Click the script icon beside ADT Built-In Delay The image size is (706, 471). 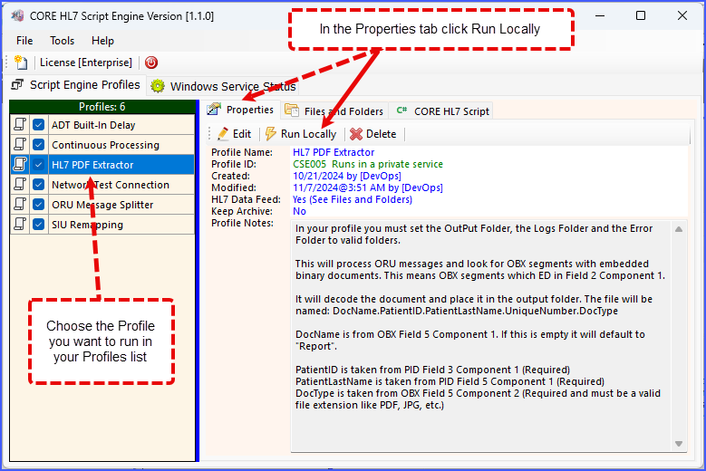[20, 125]
